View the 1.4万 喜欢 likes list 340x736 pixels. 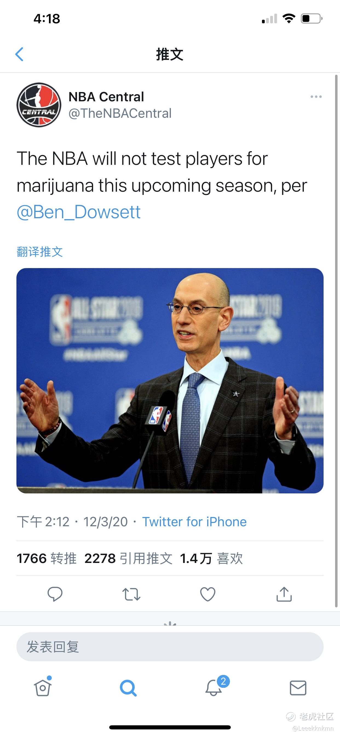[x=211, y=558]
